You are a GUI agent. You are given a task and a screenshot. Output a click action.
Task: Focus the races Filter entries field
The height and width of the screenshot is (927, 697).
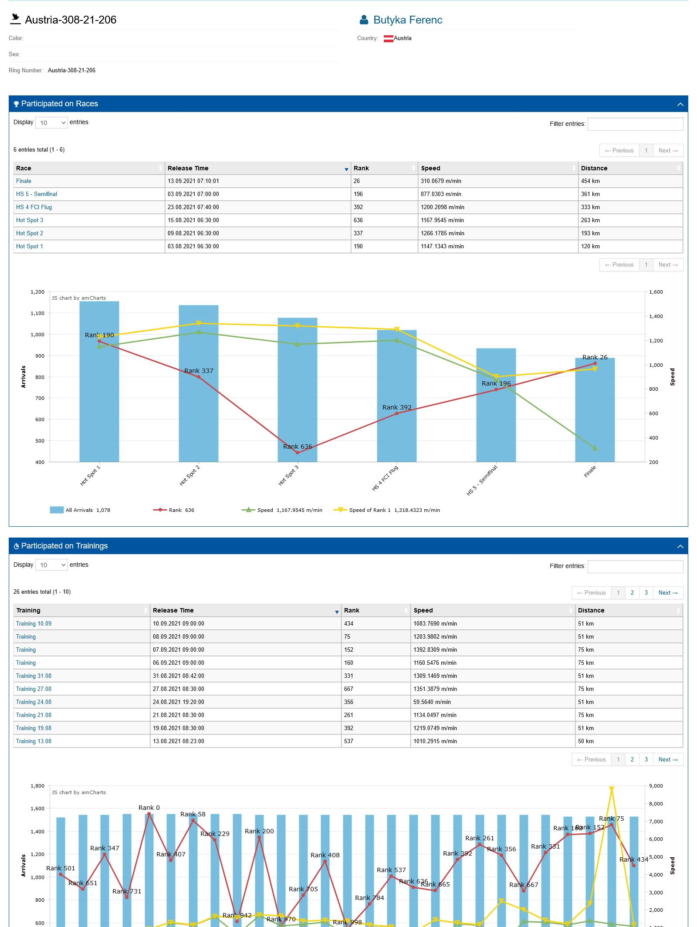point(635,124)
